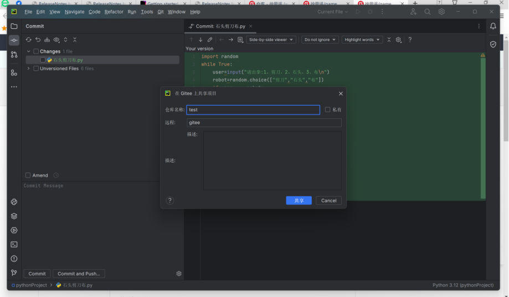The height and width of the screenshot is (297, 509).
Task: Open the Git menu
Action: [160, 12]
